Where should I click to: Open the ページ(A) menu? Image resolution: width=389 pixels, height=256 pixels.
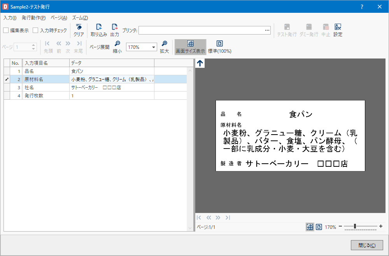tap(59, 18)
